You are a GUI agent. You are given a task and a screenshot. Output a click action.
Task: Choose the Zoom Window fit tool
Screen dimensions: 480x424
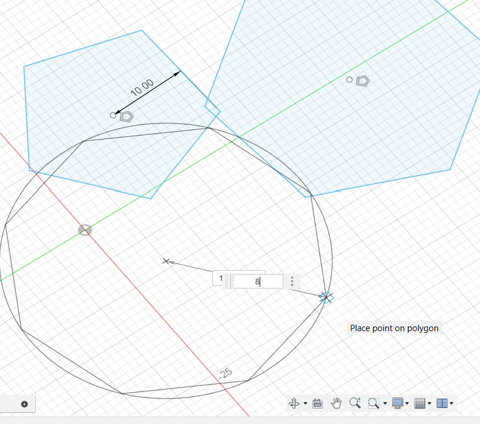pyautogui.click(x=374, y=403)
